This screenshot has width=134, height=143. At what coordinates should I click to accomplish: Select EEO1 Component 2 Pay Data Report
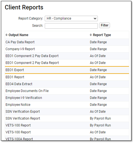pyautogui.click(x=67, y=63)
